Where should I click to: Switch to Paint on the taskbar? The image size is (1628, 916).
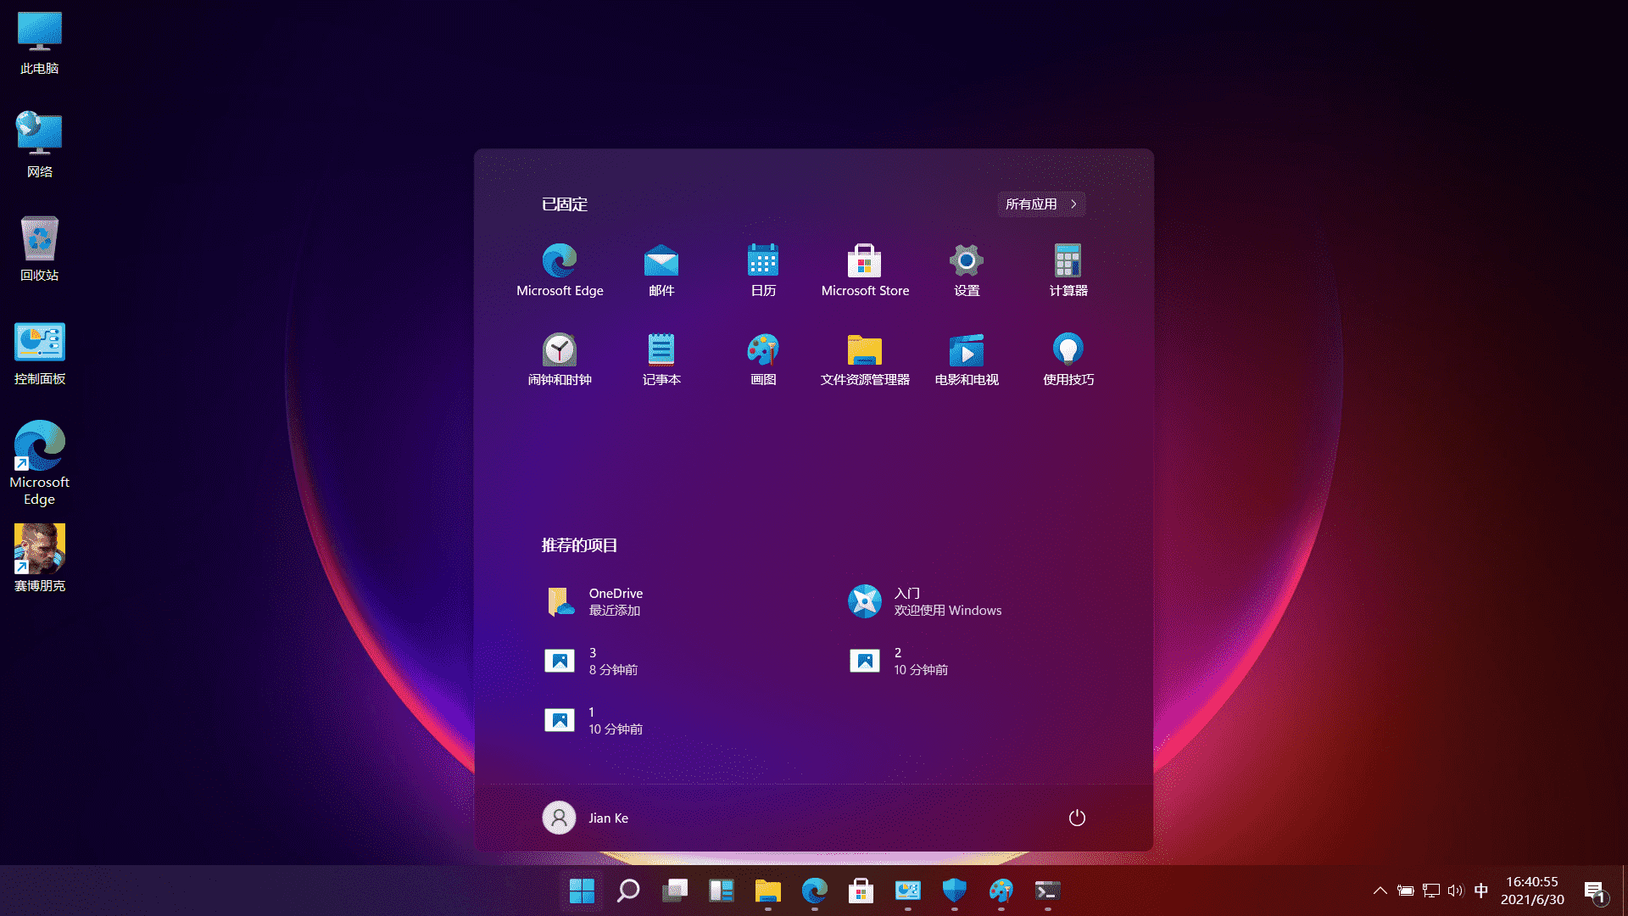coord(1001,891)
